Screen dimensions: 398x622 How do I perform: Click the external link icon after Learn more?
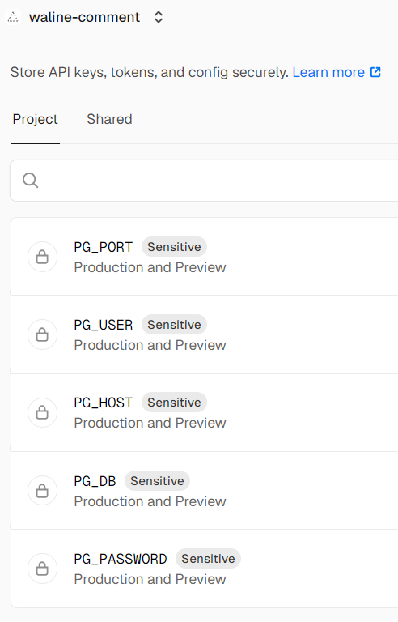point(375,72)
